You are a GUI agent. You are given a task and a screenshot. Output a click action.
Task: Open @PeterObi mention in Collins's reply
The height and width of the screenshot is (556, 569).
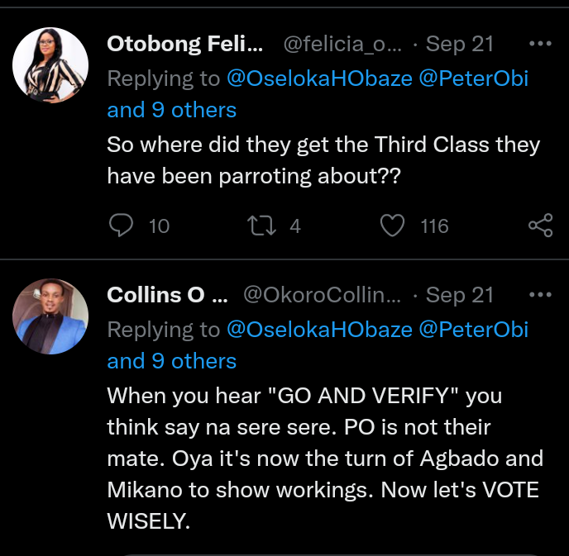coord(474,330)
